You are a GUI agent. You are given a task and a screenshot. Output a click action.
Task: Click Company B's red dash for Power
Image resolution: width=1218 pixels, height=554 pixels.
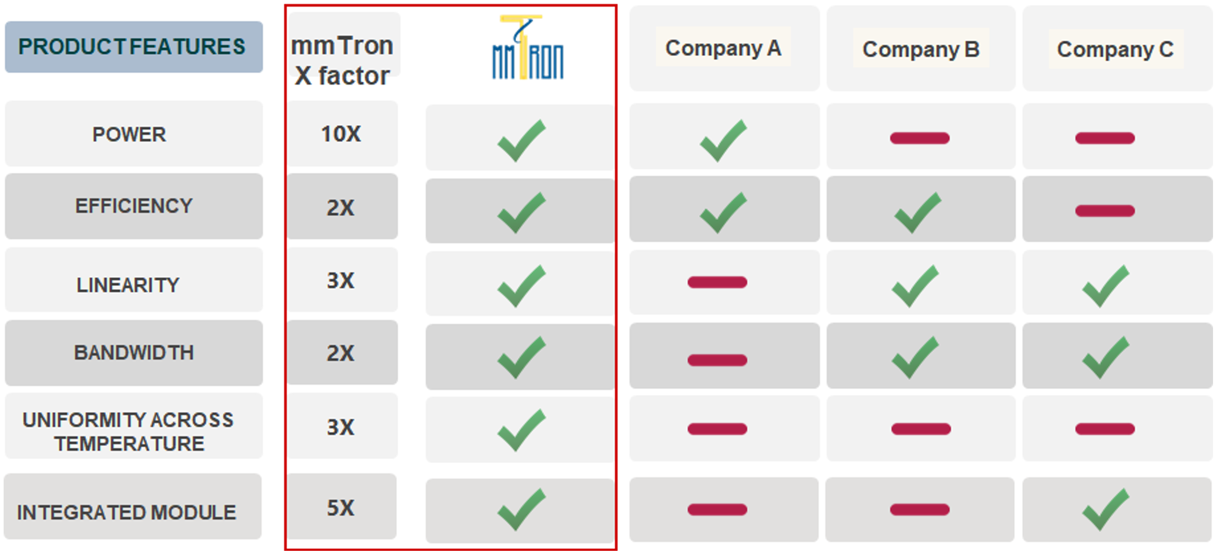[x=920, y=138]
